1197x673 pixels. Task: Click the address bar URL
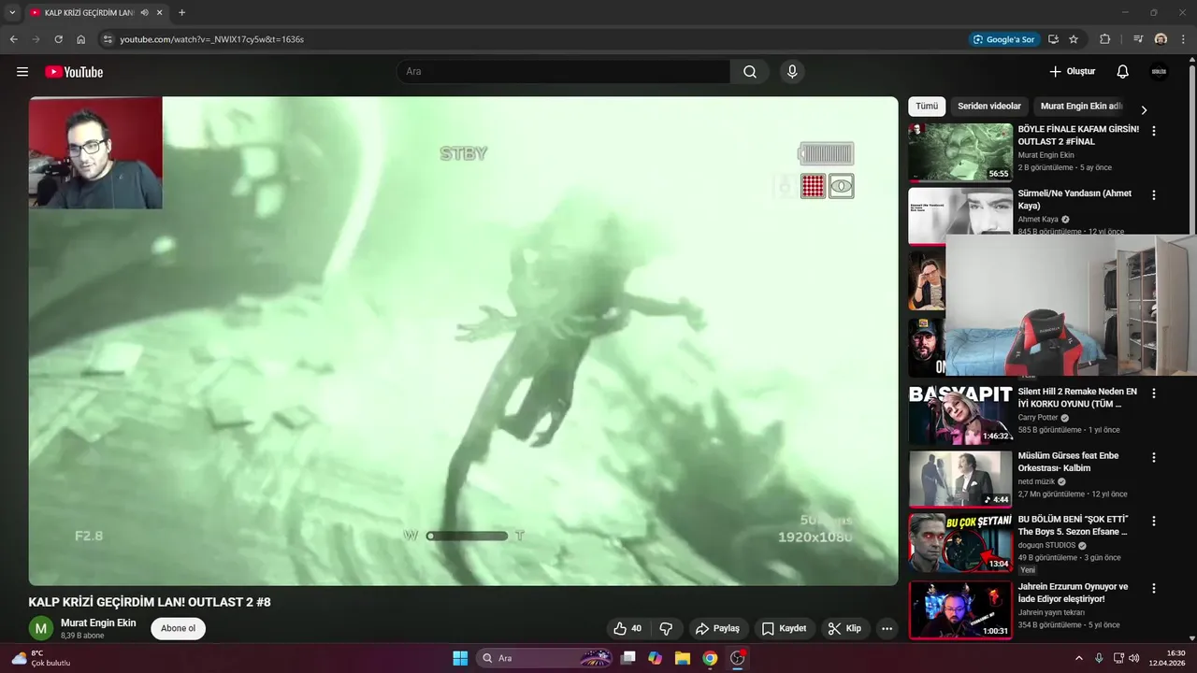[x=212, y=39]
